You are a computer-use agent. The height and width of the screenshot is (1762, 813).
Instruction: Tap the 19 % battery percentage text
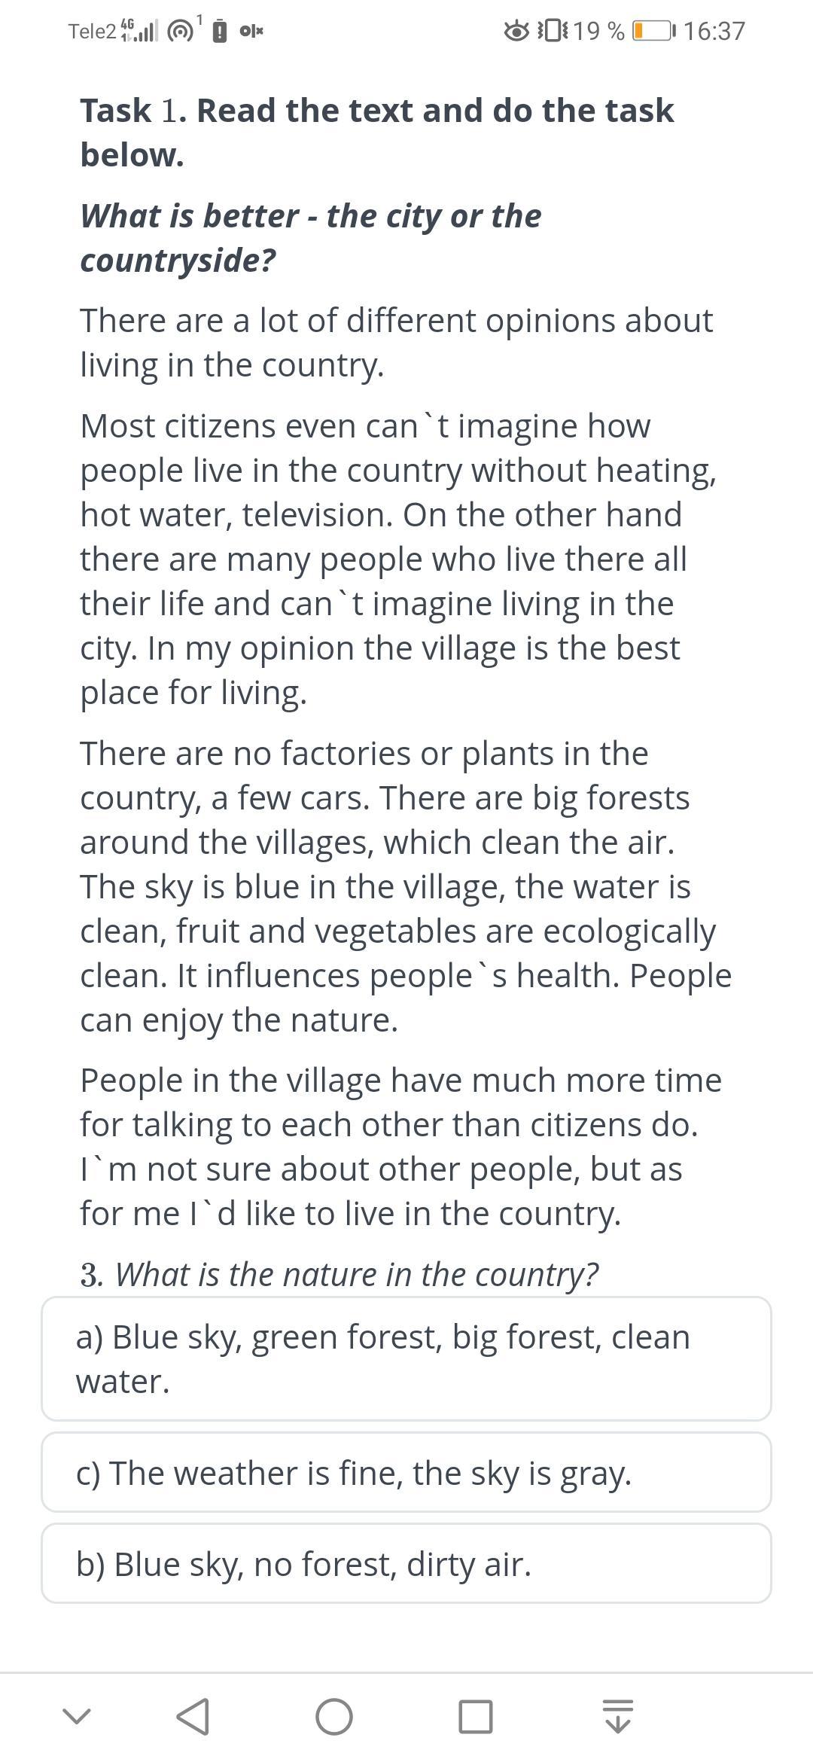click(598, 31)
